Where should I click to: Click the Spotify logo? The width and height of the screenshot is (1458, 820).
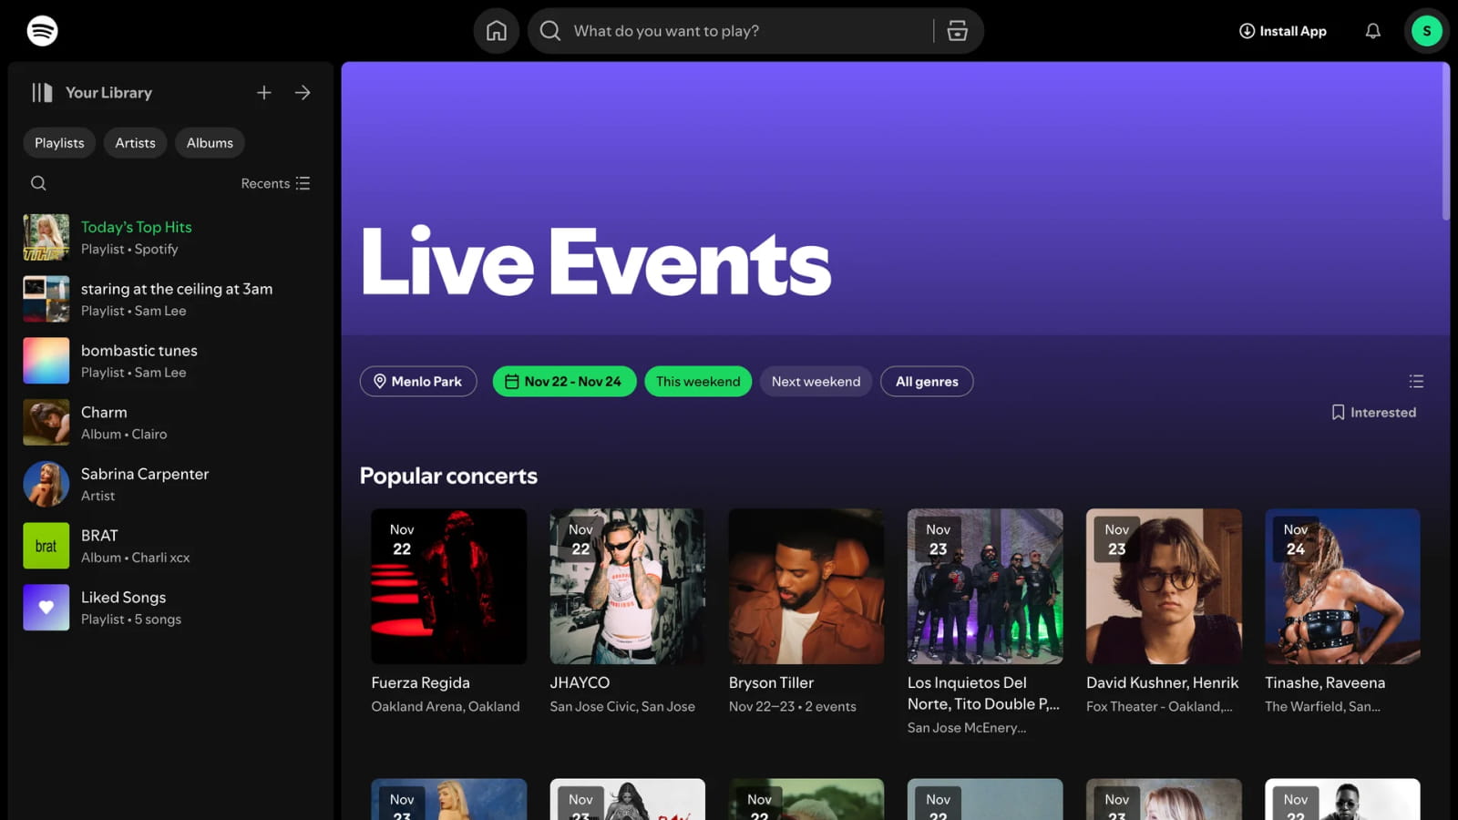(41, 30)
